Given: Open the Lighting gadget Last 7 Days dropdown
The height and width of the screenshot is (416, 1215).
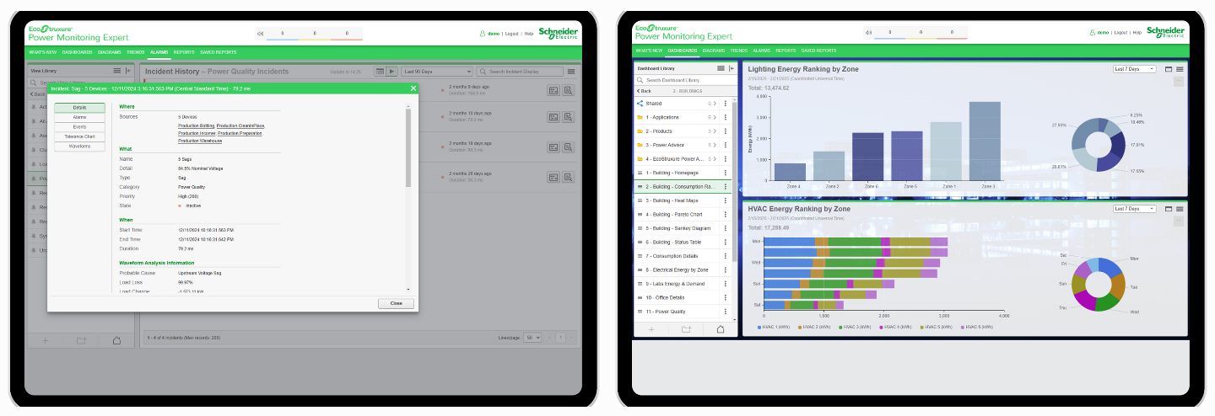Looking at the screenshot, I should click(x=1133, y=69).
